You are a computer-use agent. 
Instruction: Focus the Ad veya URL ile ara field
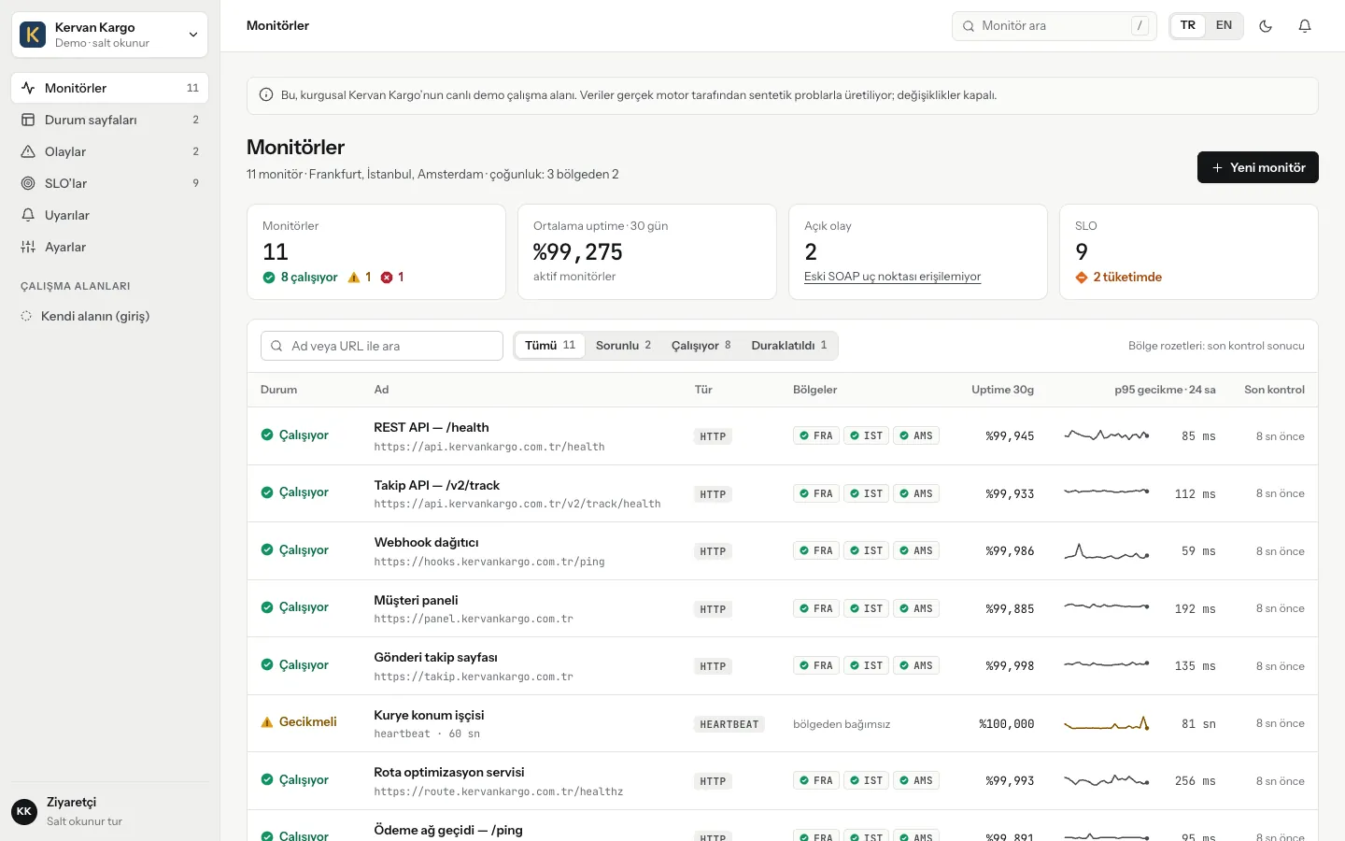point(382,346)
